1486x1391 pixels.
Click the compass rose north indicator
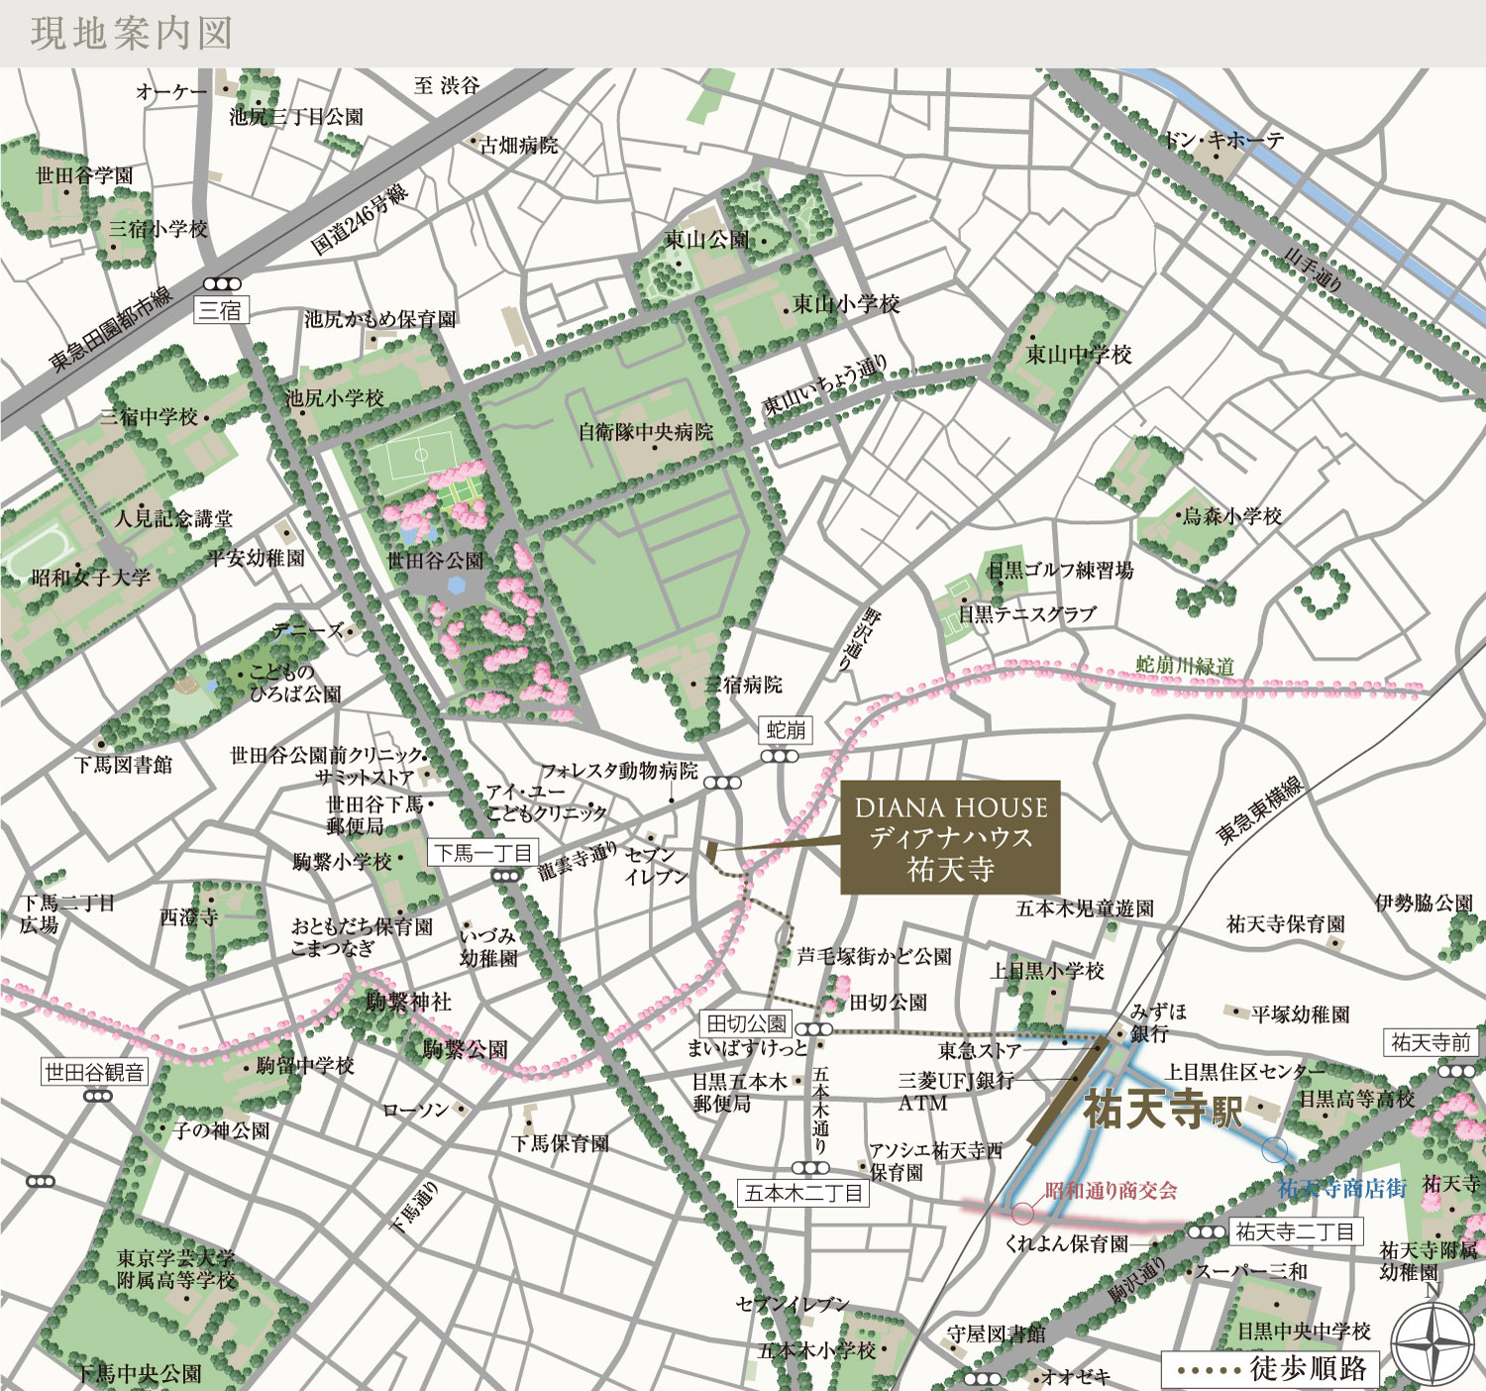(x=1432, y=1344)
